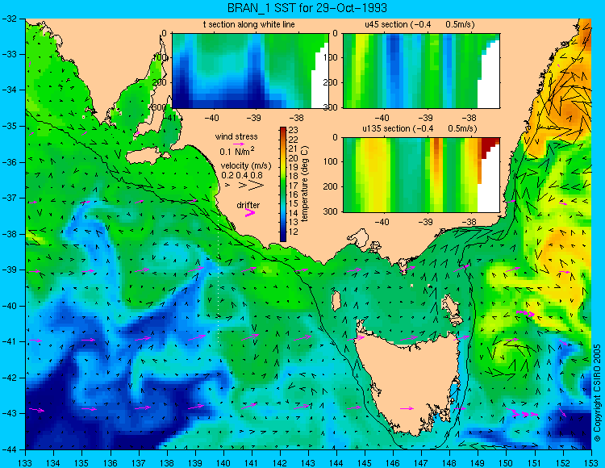605x468 pixels.
Task: Click the 18 value on color bar
Action: [294, 177]
